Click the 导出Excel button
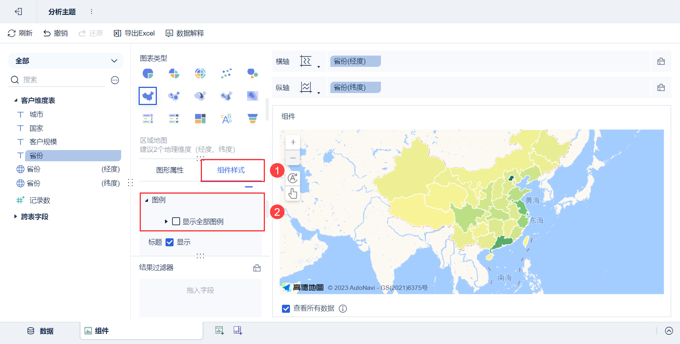680x344 pixels. click(134, 33)
